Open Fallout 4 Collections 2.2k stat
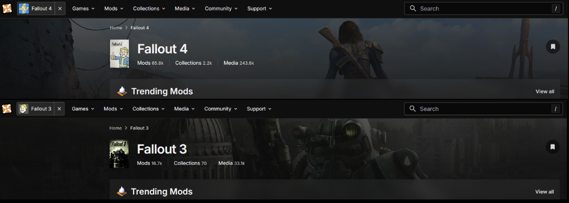 (x=193, y=63)
